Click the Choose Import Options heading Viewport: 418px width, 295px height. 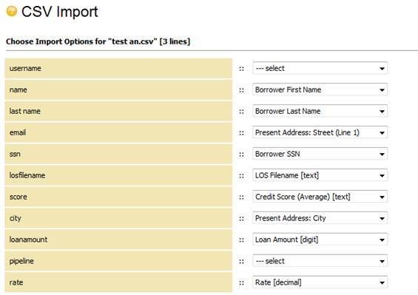coord(98,41)
